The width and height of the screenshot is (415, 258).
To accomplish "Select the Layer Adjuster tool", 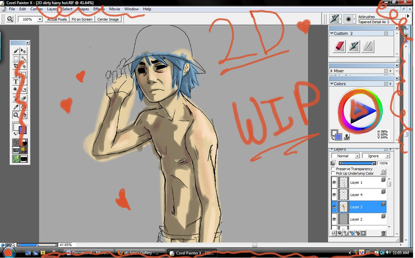I will (24, 51).
